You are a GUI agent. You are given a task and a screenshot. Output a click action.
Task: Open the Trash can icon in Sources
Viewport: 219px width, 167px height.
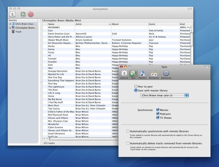(13, 32)
